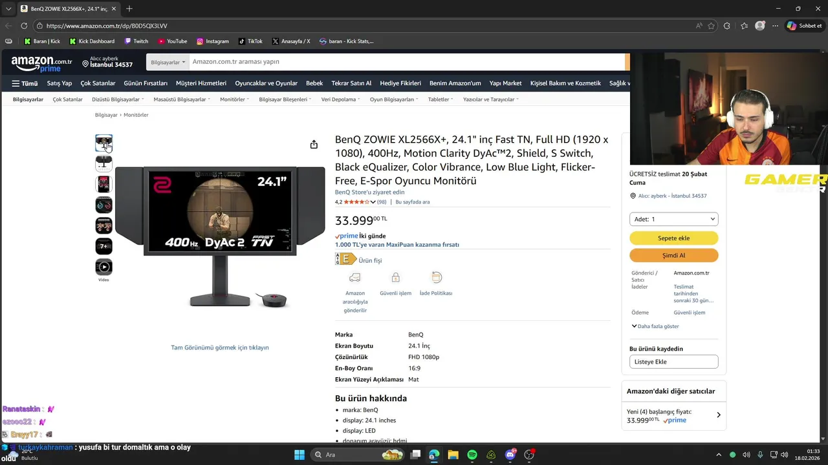The height and width of the screenshot is (465, 828).
Task: Expand the Masaüstü Bilgisayarlar submenu
Action: 182,99
